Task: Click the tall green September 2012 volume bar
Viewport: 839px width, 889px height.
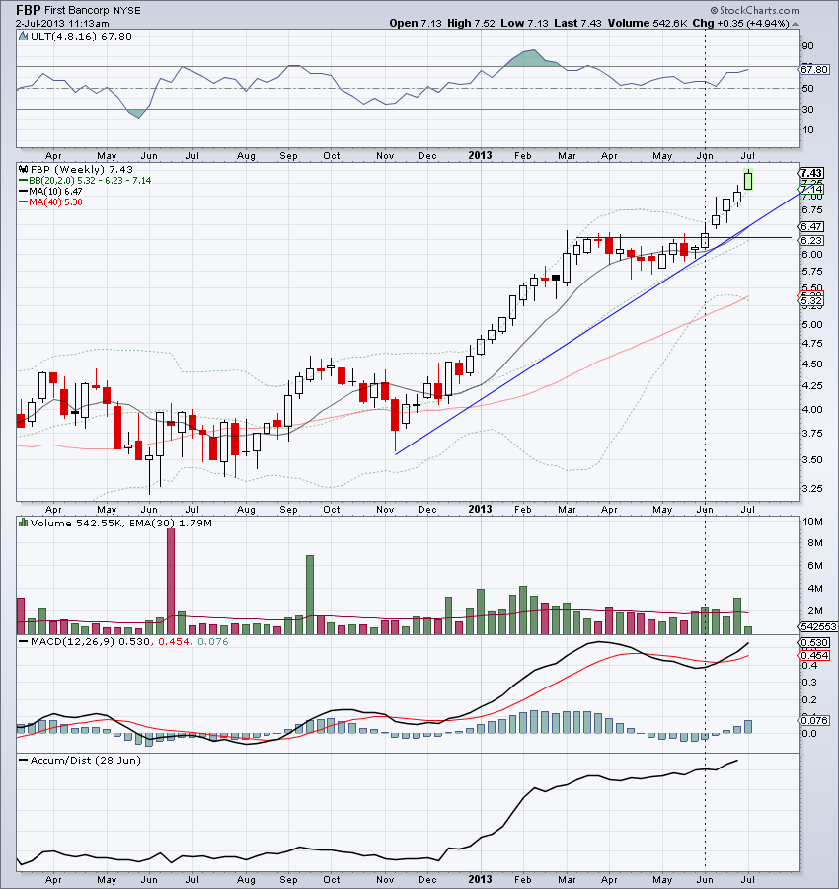Action: tap(310, 595)
